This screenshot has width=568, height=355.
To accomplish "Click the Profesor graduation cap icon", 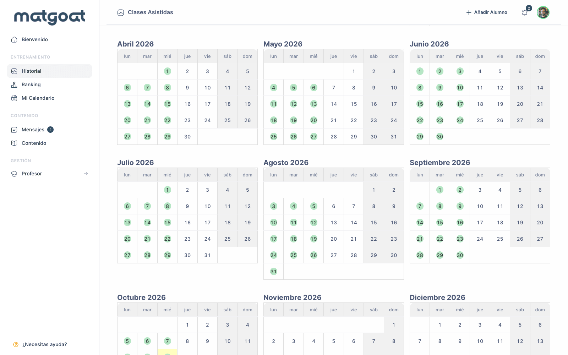I will (x=14, y=174).
